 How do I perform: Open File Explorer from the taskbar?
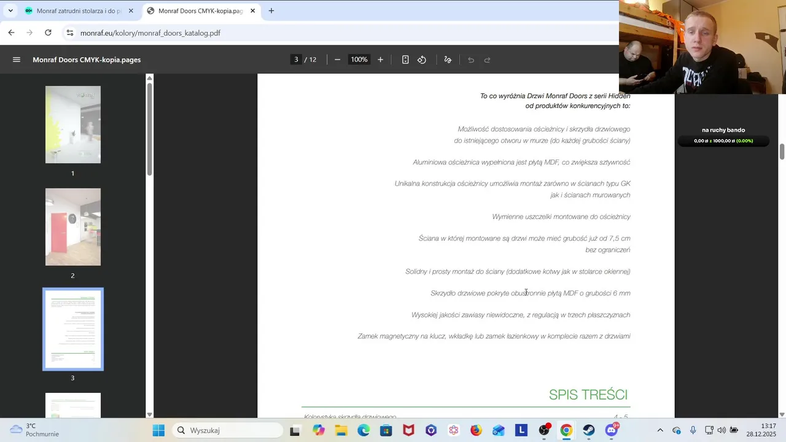coord(341,430)
